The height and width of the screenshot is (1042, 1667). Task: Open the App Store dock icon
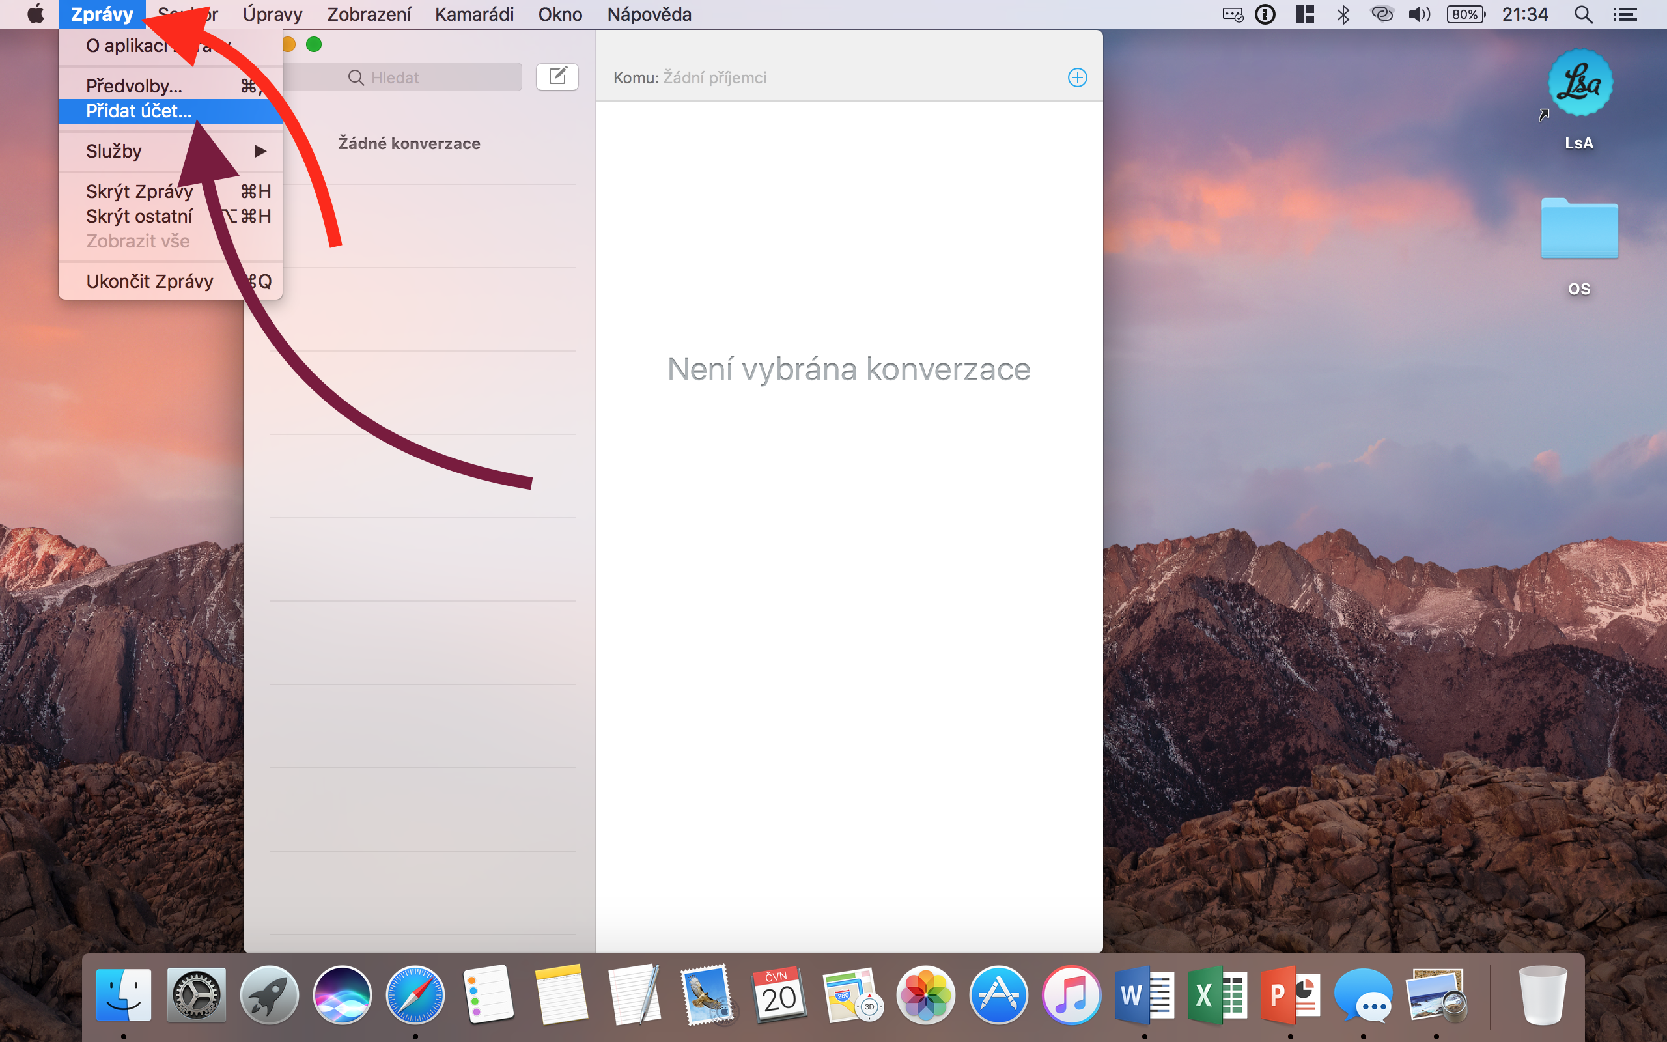[x=998, y=994]
